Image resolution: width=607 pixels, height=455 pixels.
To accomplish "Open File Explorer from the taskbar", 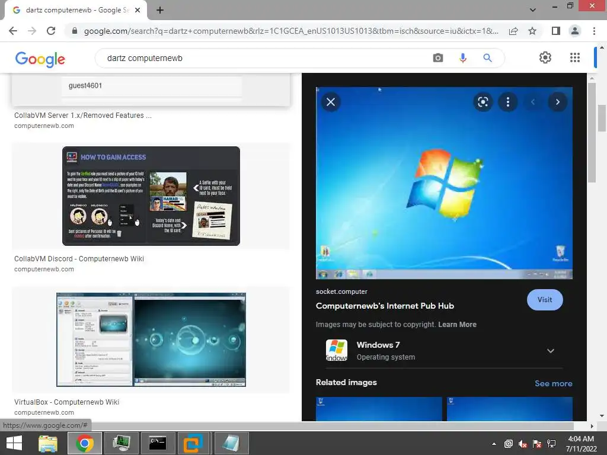I will pyautogui.click(x=48, y=443).
